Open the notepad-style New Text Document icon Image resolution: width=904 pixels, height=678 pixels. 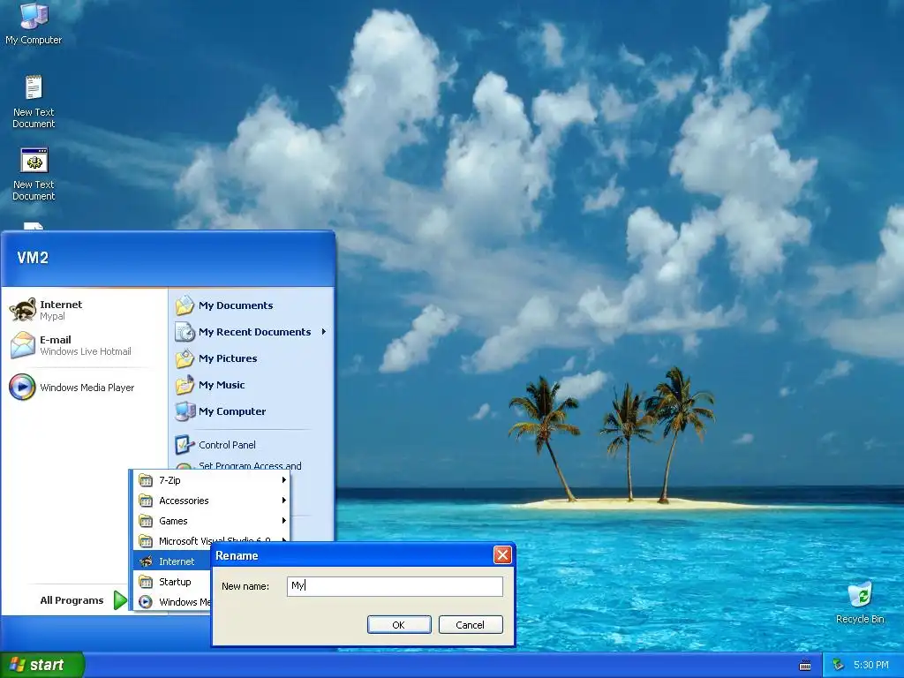[x=34, y=88]
